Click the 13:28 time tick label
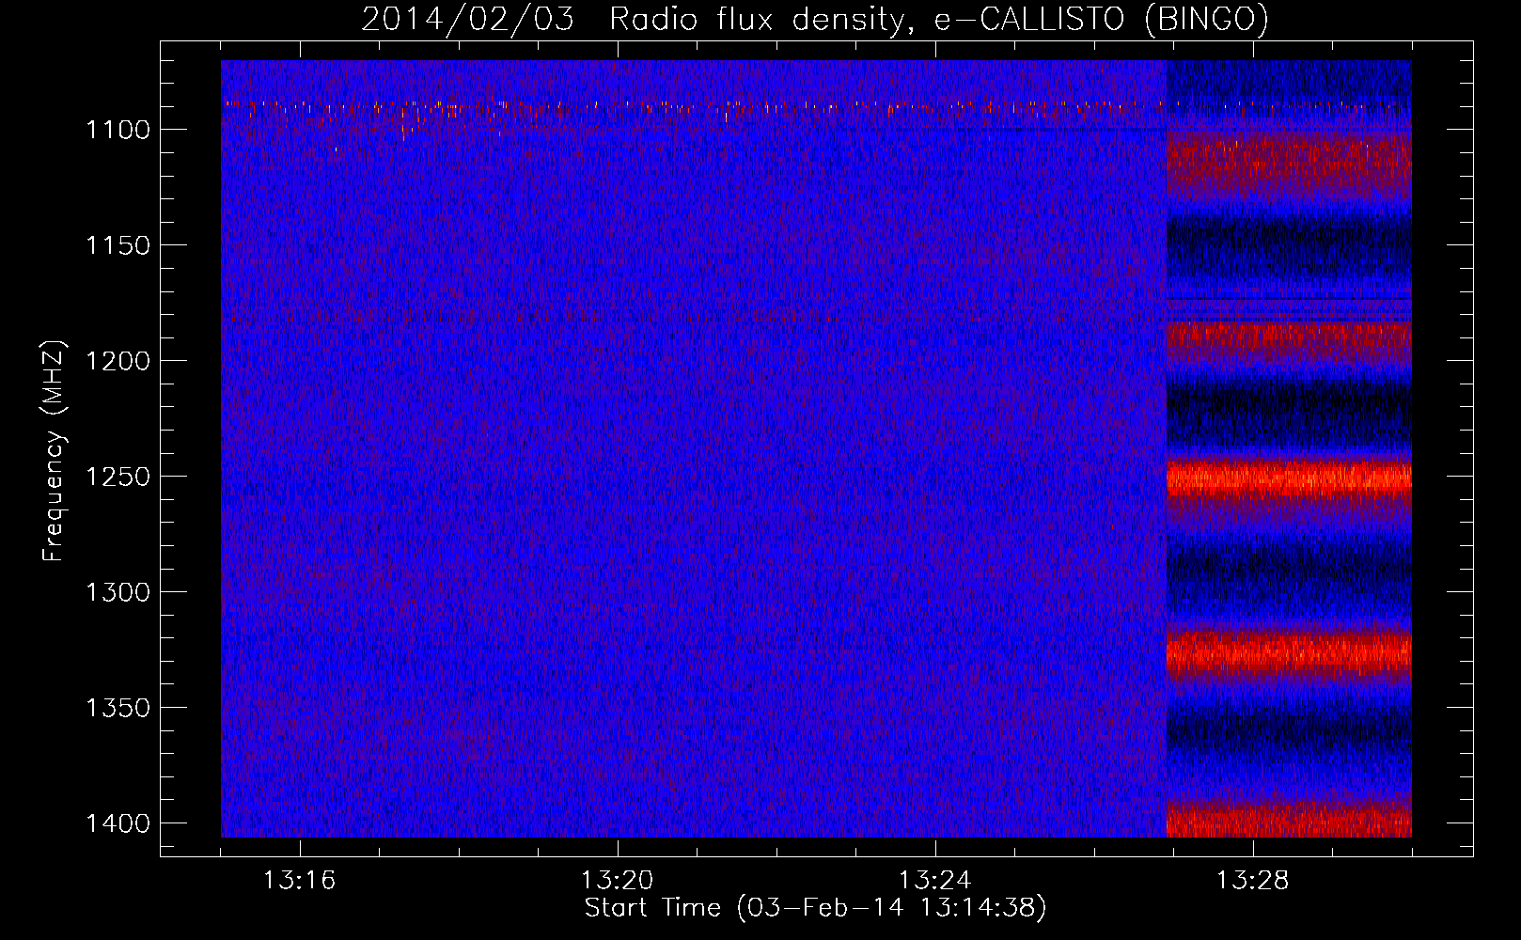Image resolution: width=1521 pixels, height=940 pixels. coord(1252,881)
